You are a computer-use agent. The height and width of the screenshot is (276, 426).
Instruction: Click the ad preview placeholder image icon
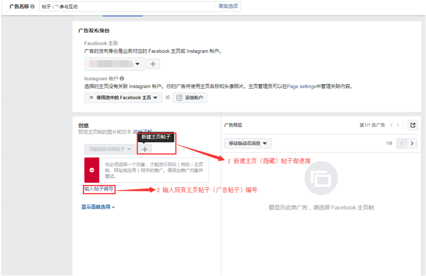click(x=321, y=178)
